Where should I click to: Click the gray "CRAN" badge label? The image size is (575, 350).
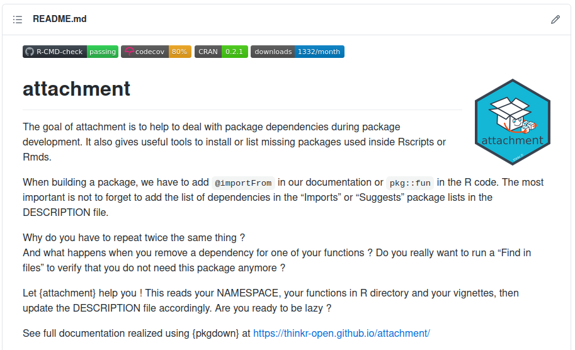[x=208, y=52]
